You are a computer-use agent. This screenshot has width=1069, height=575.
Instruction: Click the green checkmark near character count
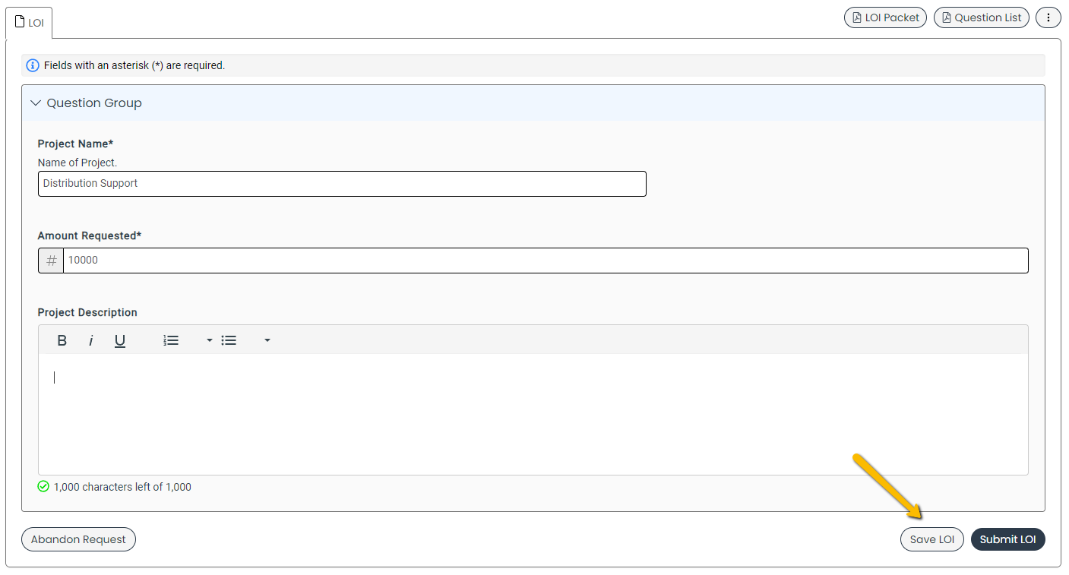pyautogui.click(x=43, y=486)
